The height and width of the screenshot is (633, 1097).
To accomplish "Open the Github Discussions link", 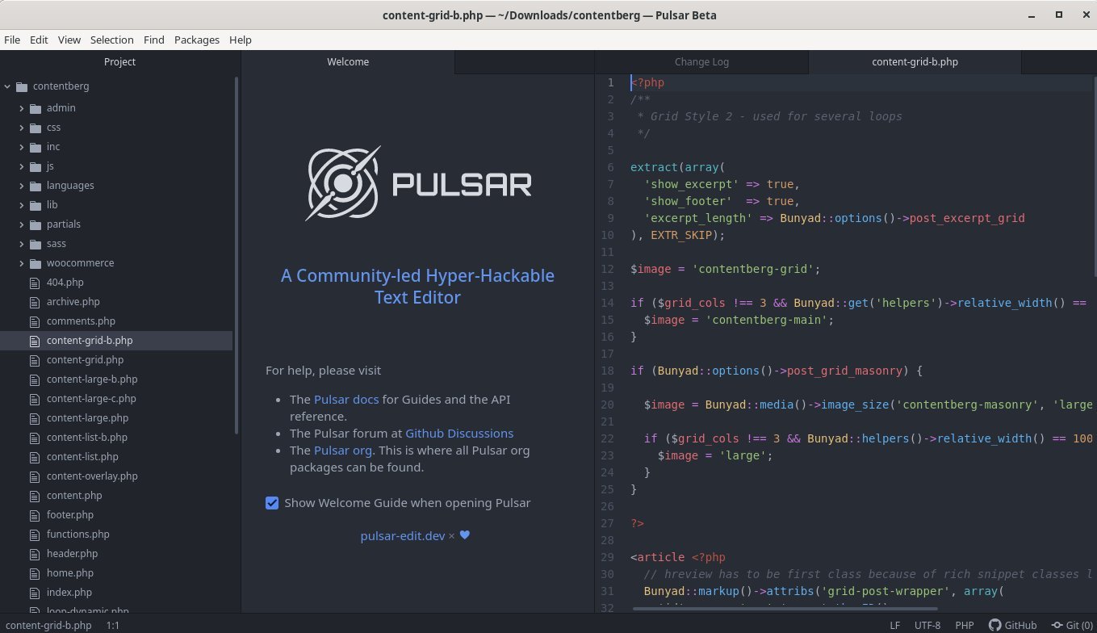I will (x=459, y=433).
